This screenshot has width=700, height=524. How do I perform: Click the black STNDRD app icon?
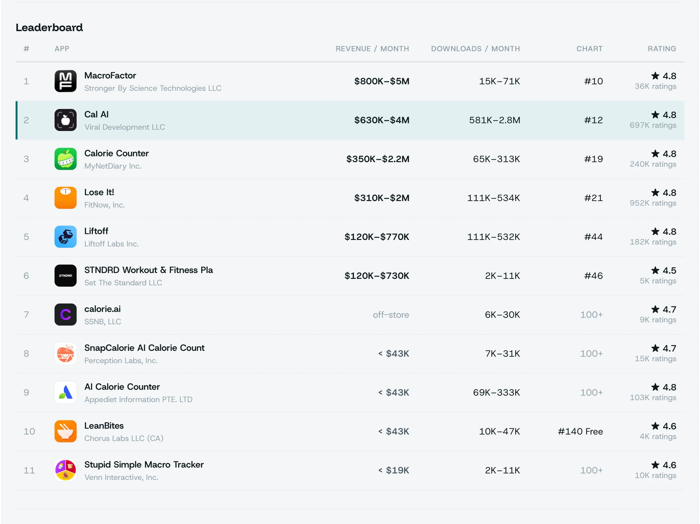click(66, 276)
